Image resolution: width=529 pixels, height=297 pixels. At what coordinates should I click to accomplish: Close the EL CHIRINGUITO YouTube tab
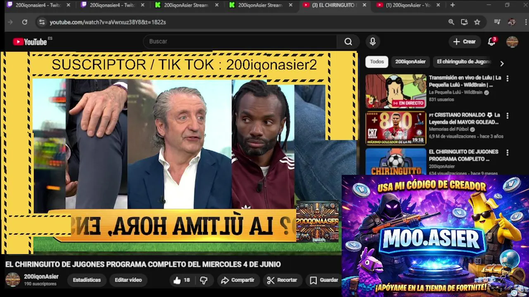tap(364, 5)
